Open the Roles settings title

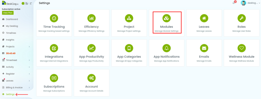pos(242,27)
